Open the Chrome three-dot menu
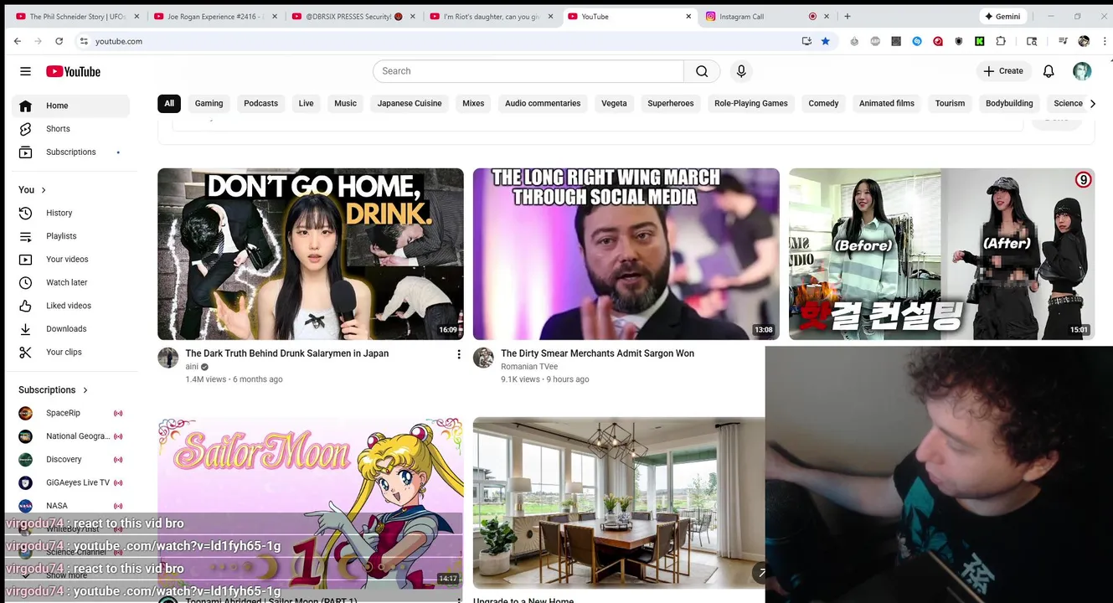Image resolution: width=1113 pixels, height=603 pixels. click(x=1104, y=41)
